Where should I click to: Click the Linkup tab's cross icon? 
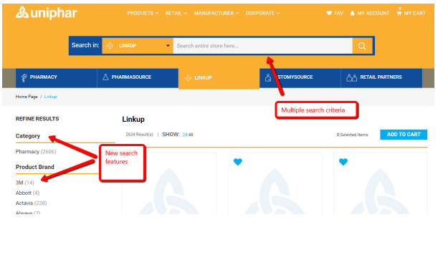click(x=188, y=78)
